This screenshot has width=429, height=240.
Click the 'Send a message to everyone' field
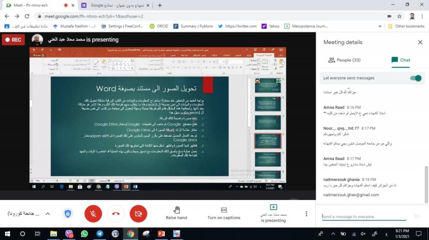tap(364, 217)
